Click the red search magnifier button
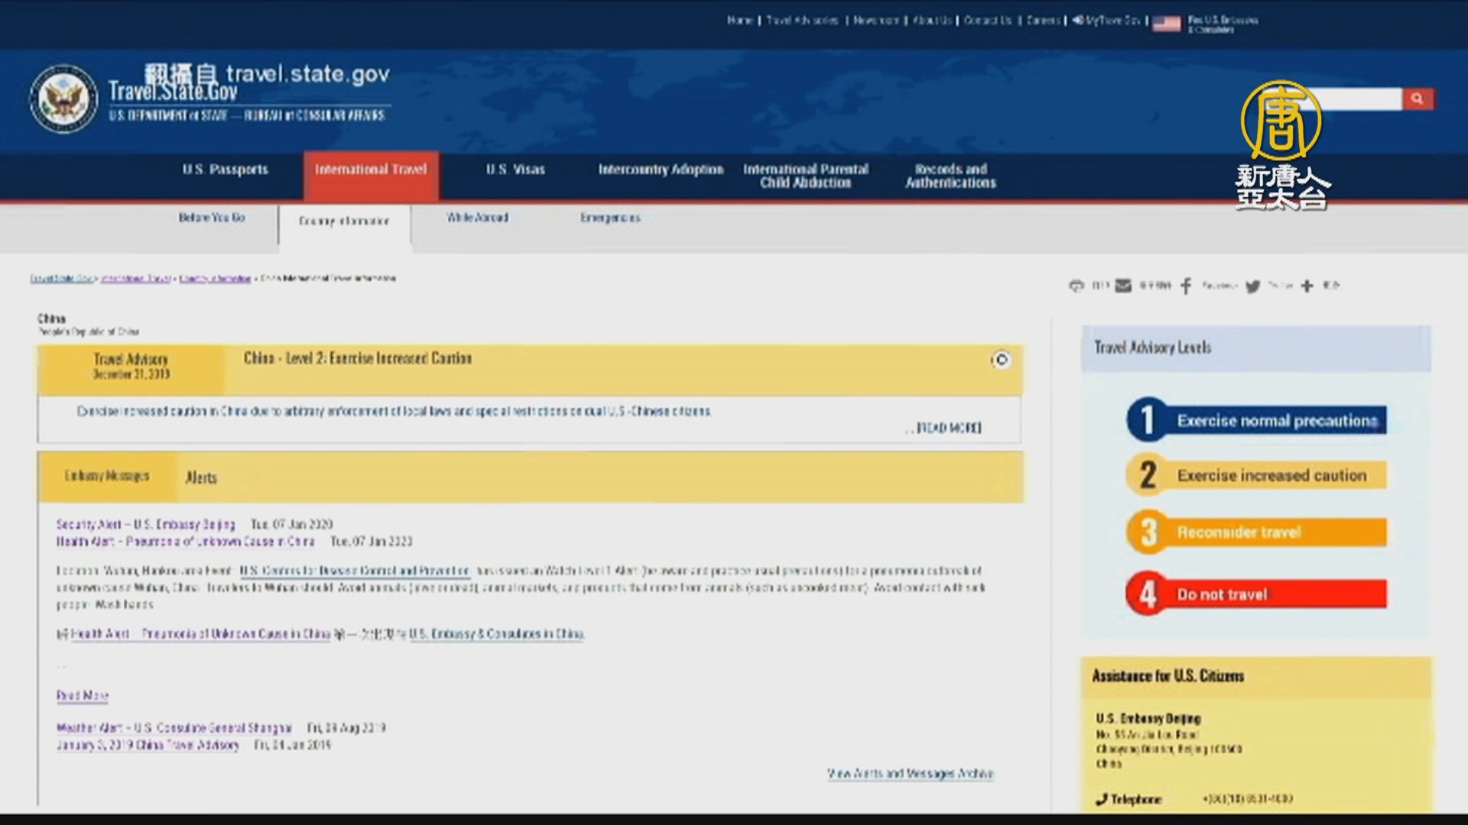The height and width of the screenshot is (825, 1468). 1418,99
